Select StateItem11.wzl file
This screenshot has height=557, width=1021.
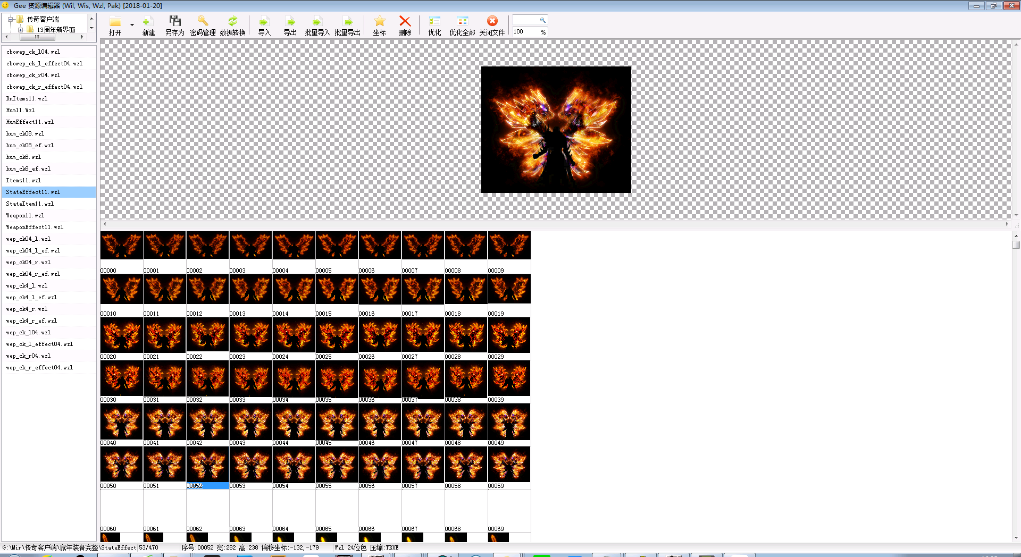pos(49,204)
